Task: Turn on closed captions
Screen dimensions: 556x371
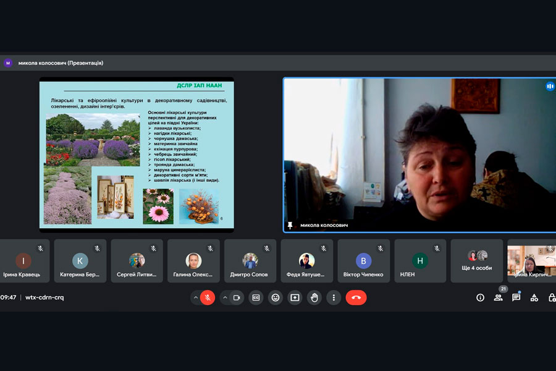Action: 256,297
